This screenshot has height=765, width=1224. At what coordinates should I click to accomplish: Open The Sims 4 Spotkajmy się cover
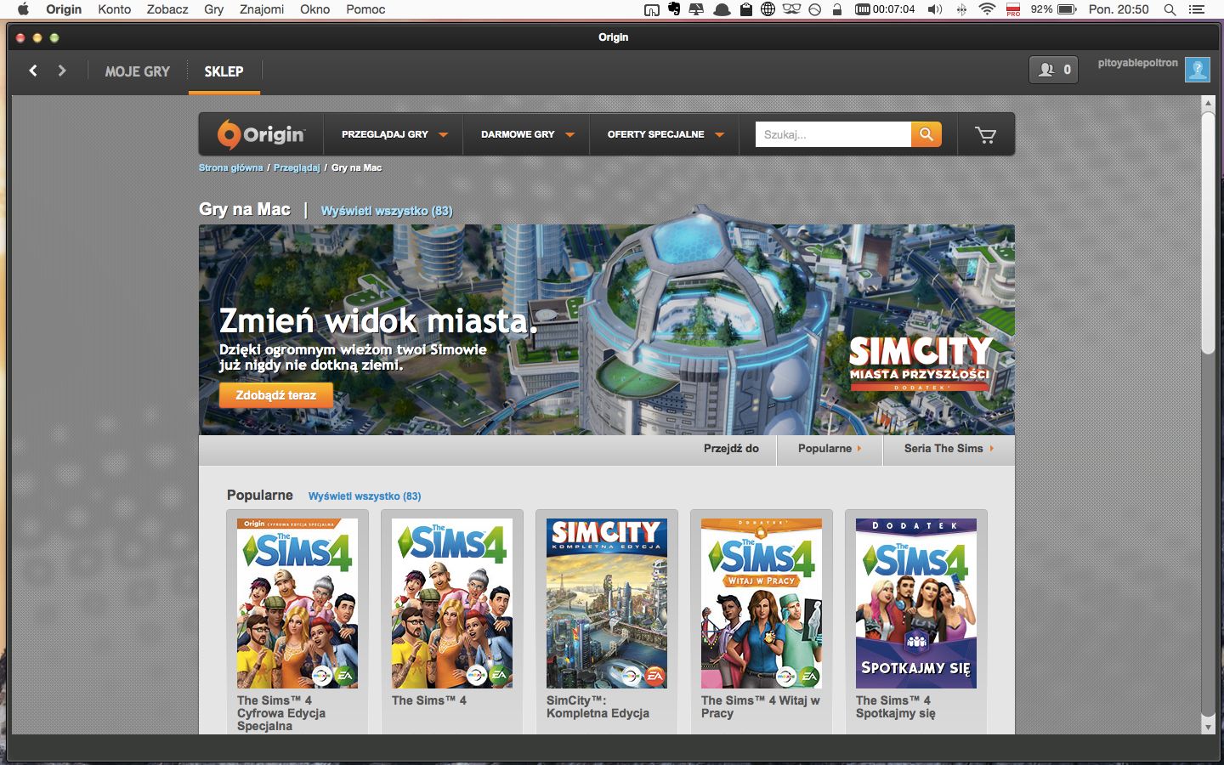coord(916,603)
